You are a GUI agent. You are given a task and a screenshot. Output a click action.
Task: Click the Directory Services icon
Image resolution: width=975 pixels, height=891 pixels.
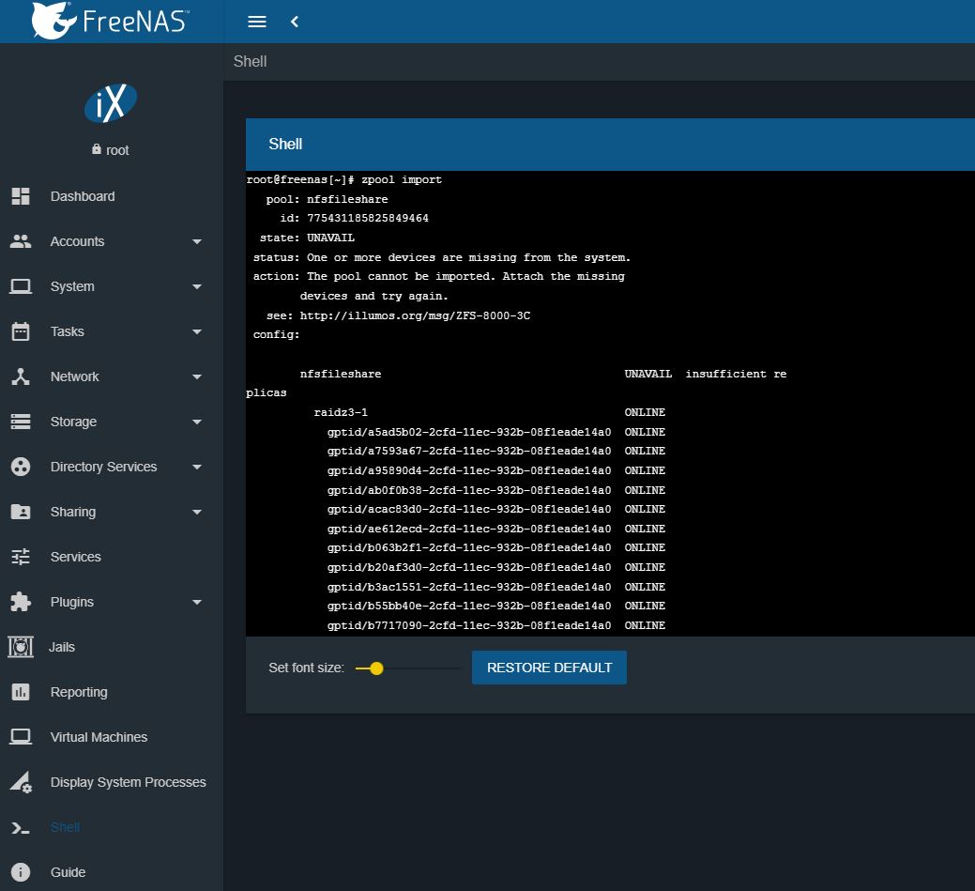click(21, 467)
